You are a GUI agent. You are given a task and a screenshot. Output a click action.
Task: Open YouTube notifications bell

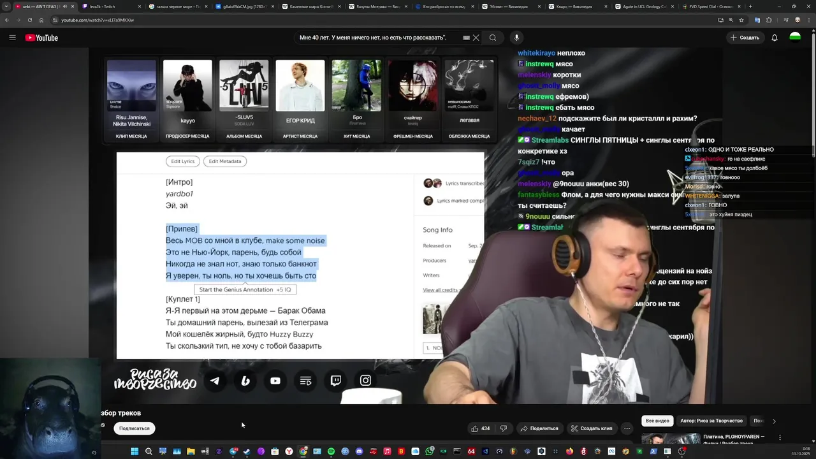coord(775,38)
